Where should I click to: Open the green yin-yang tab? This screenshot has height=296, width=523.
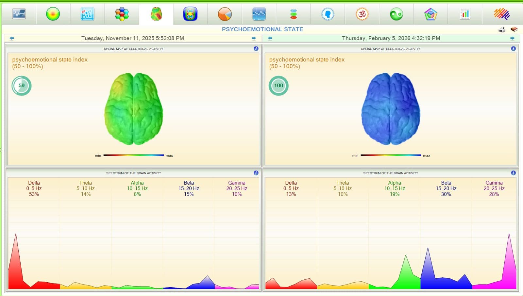coord(396,14)
